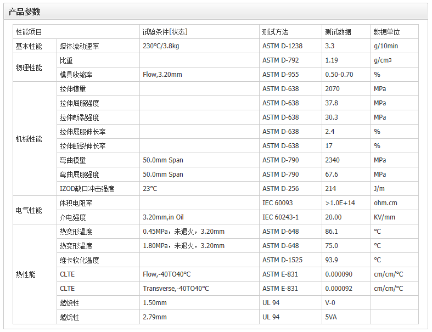Select the 介电强度 row label

click(x=73, y=217)
